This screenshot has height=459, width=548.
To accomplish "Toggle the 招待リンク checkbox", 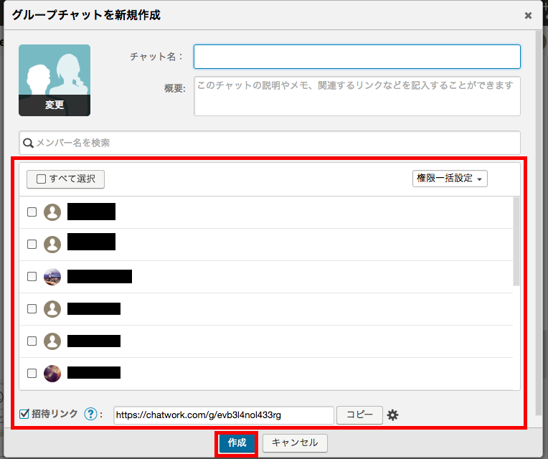I will (x=24, y=414).
